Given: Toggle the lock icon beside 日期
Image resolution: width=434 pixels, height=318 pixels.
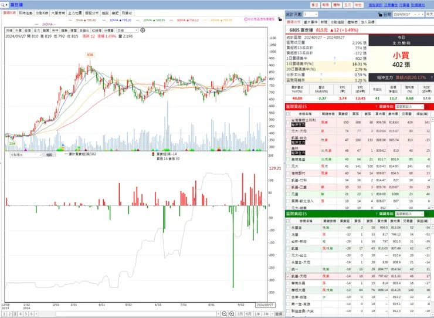Looking at the screenshot, I should pos(380,15).
